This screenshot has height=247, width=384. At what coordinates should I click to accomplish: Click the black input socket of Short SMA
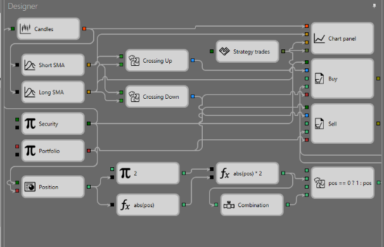pos(17,65)
